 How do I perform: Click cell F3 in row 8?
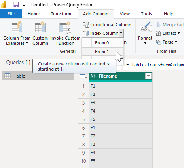(x=121, y=145)
